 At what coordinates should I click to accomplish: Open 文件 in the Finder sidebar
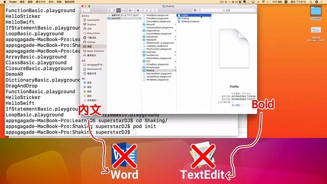(x=87, y=29)
